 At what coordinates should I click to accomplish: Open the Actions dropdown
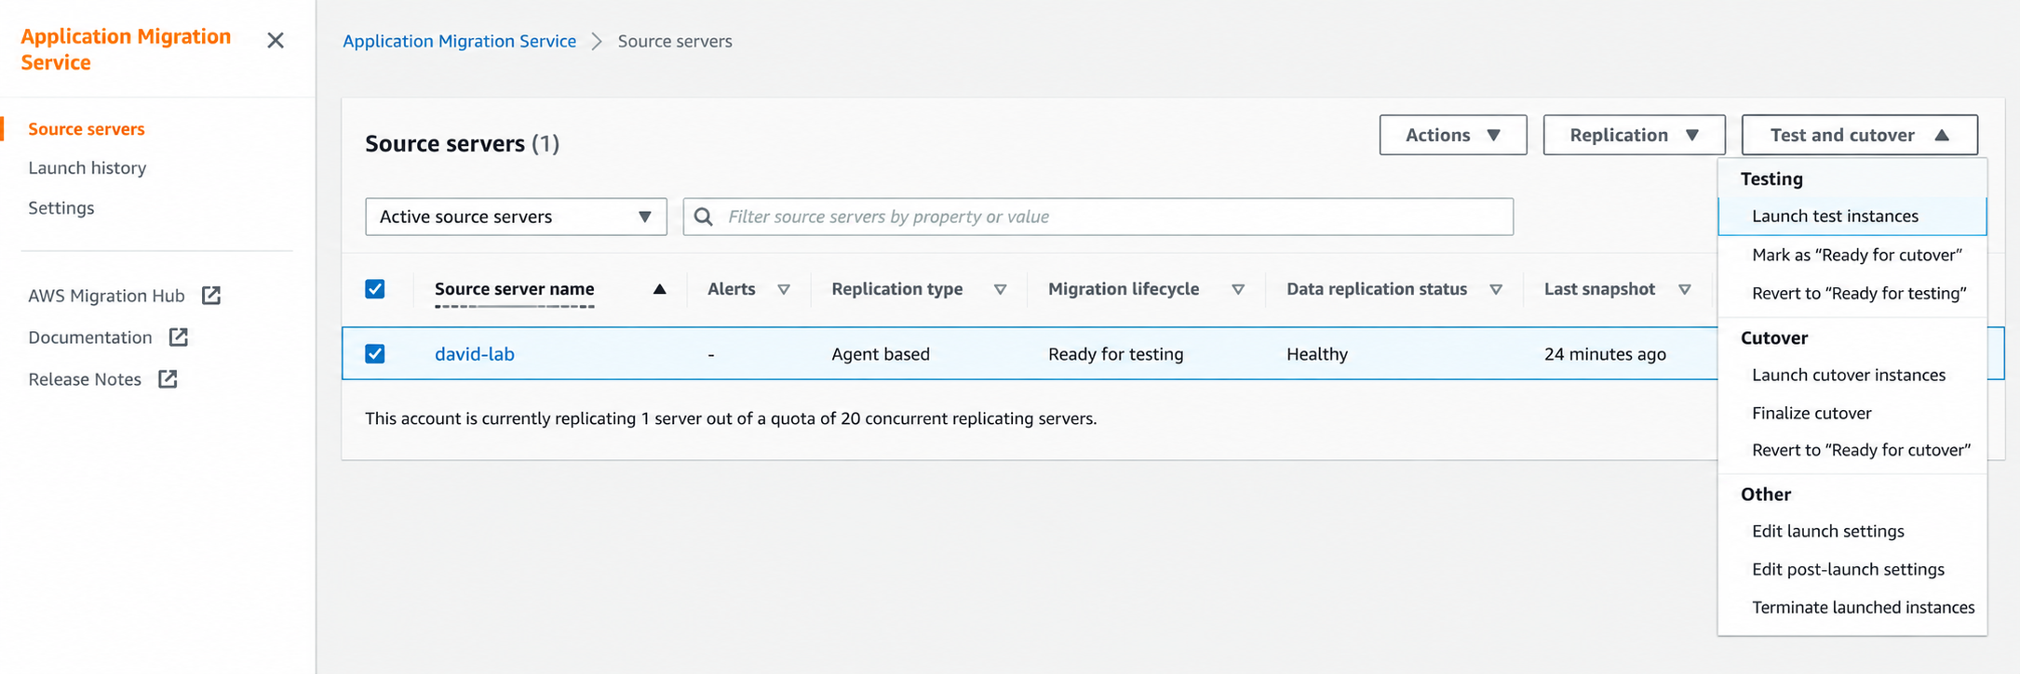click(x=1453, y=135)
